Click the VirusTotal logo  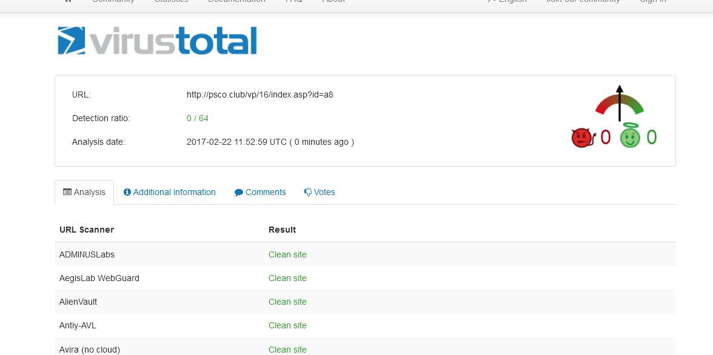coord(157,41)
